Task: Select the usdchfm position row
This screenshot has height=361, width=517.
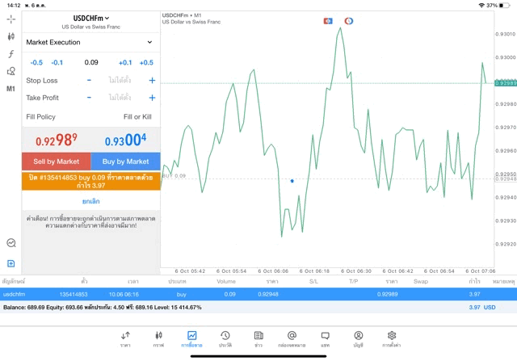Action: tap(258, 294)
